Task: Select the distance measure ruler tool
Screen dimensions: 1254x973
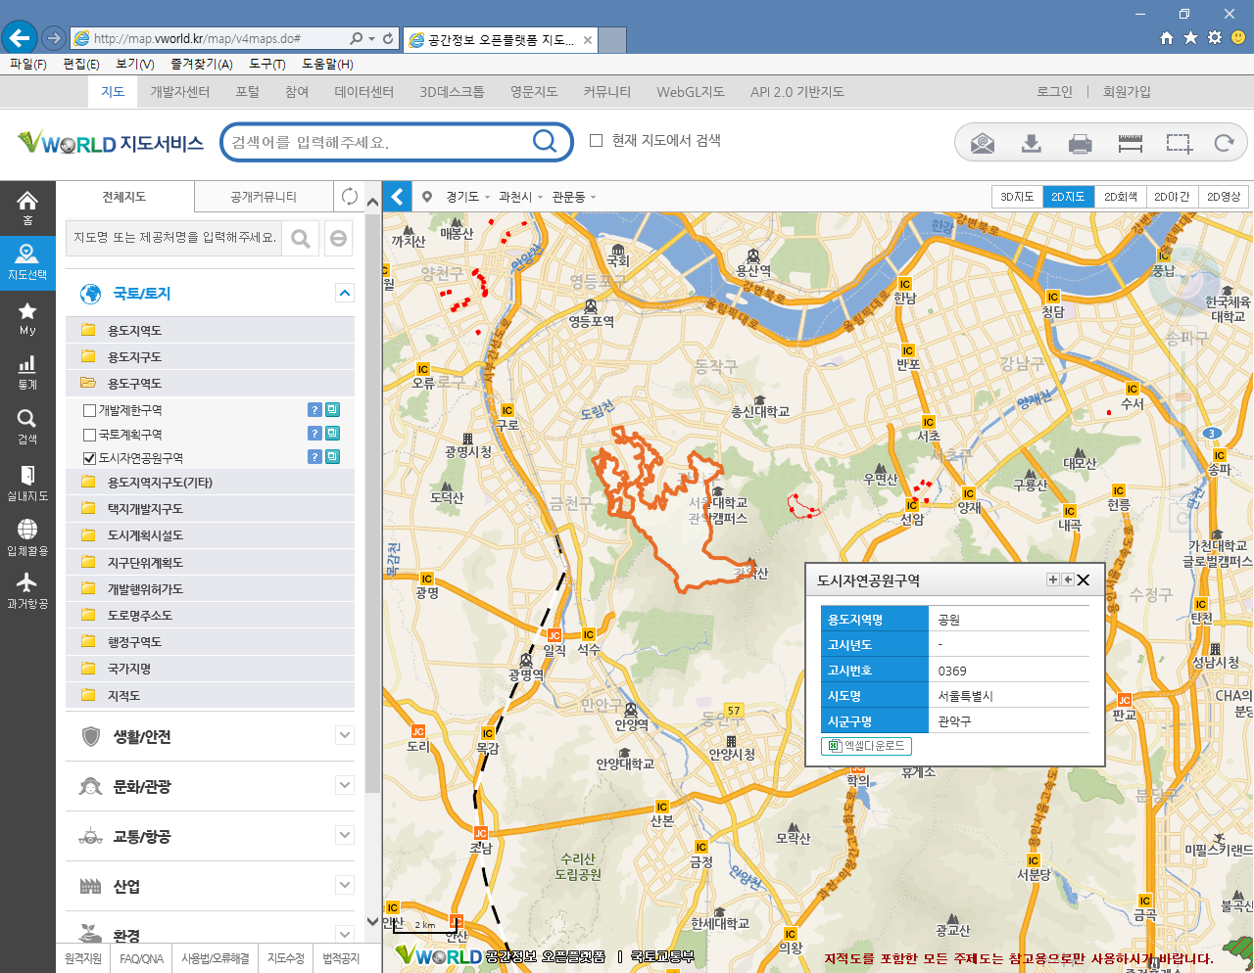Action: 1131,144
